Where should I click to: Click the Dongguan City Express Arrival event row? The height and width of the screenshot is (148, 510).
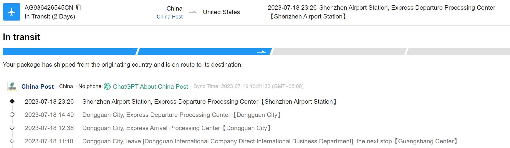click(x=176, y=128)
